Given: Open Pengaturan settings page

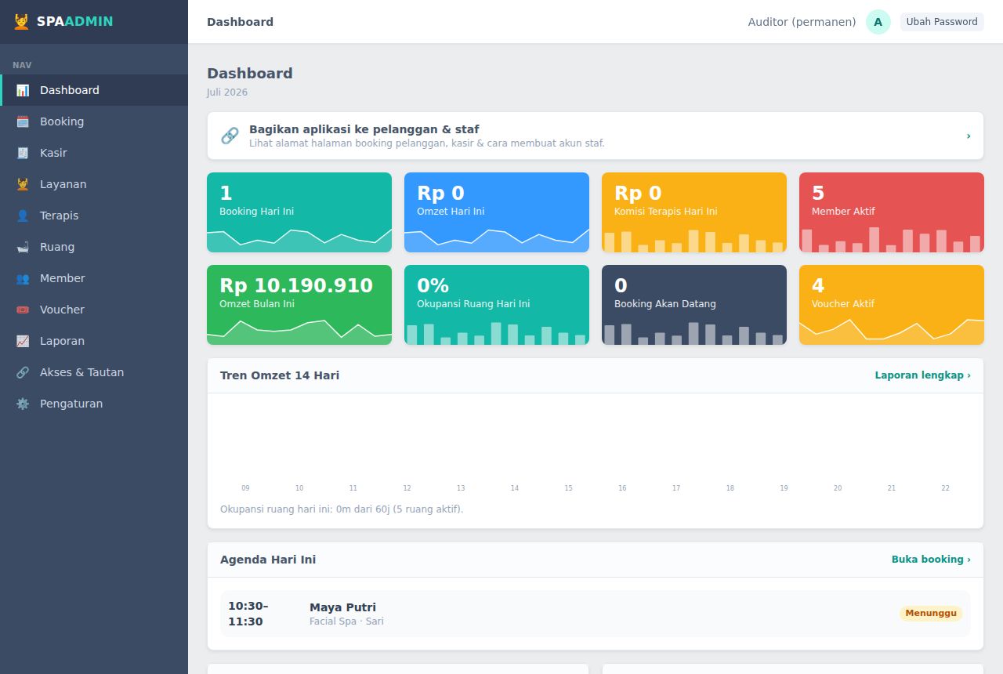Looking at the screenshot, I should 94,404.
